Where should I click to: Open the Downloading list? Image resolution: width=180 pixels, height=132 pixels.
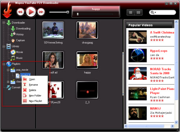(x=23, y=28)
